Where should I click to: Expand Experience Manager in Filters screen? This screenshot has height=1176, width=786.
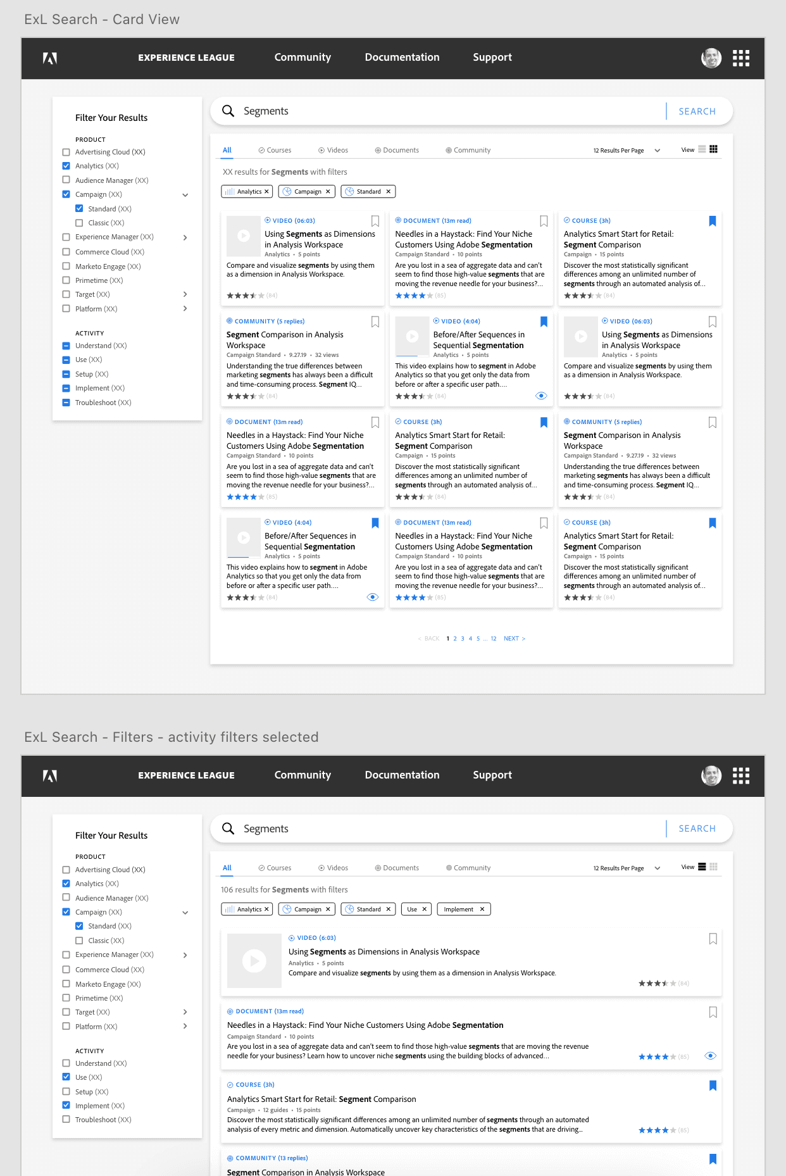tap(185, 955)
